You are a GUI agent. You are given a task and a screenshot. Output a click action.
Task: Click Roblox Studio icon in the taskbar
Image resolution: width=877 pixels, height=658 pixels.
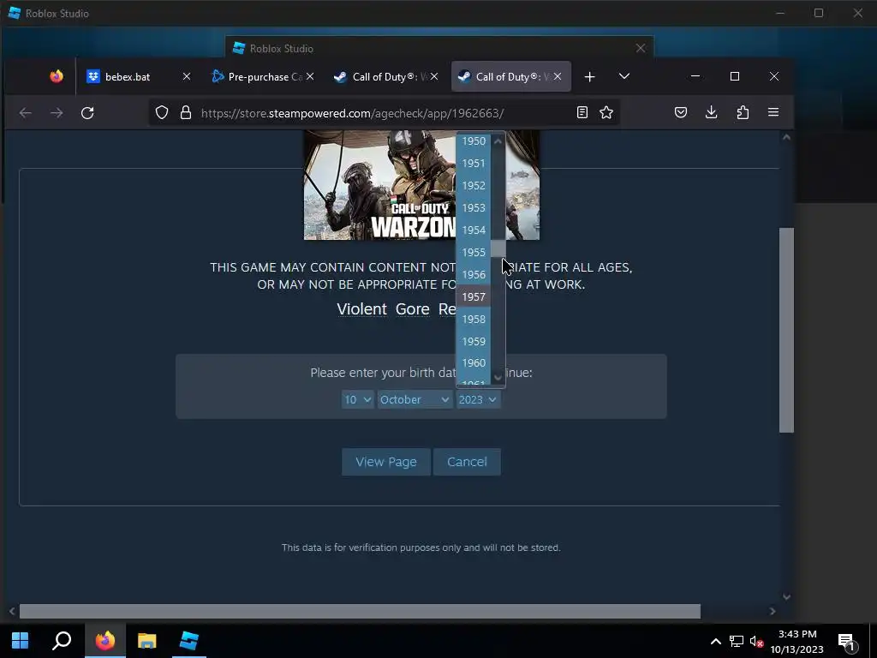(x=189, y=641)
